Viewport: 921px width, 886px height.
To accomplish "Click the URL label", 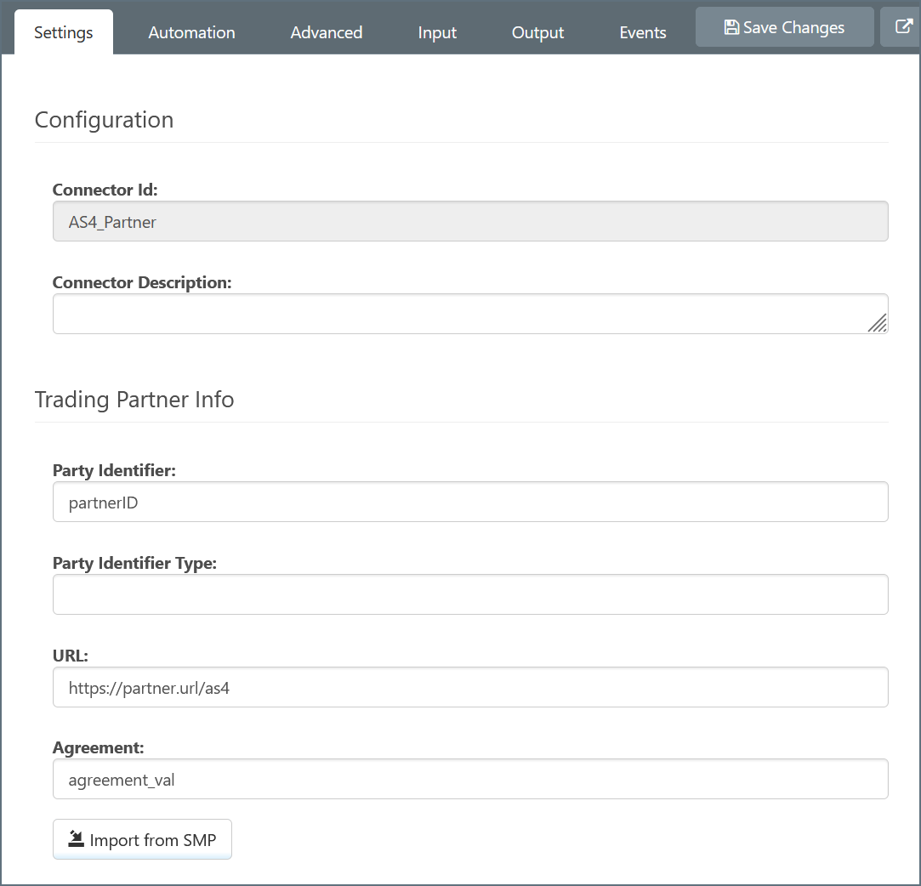I will point(71,656).
